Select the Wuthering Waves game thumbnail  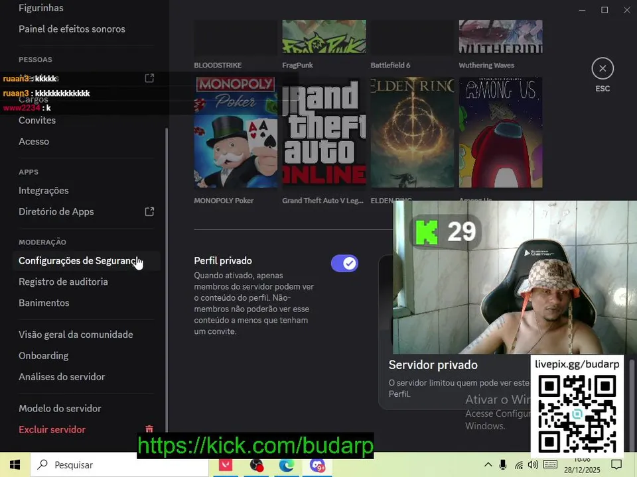[x=500, y=36]
